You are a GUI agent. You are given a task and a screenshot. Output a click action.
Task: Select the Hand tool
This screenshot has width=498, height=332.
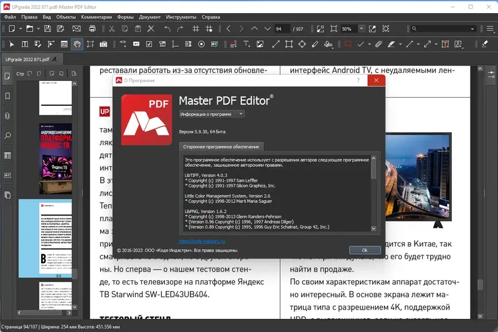coord(77,44)
